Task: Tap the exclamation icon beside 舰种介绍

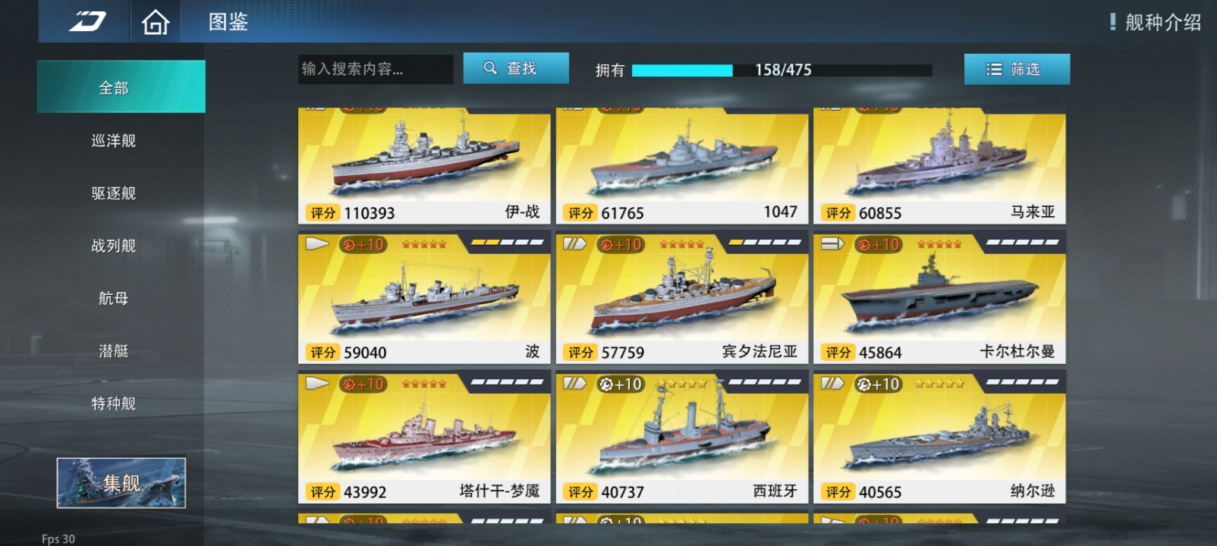Action: coord(1113,22)
